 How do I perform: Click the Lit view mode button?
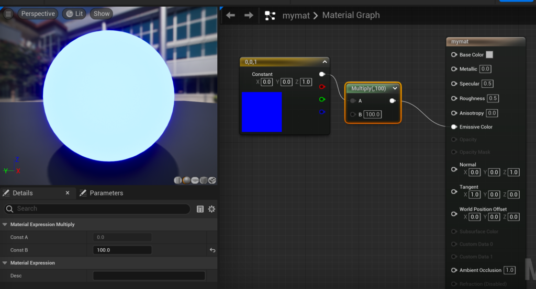(74, 14)
